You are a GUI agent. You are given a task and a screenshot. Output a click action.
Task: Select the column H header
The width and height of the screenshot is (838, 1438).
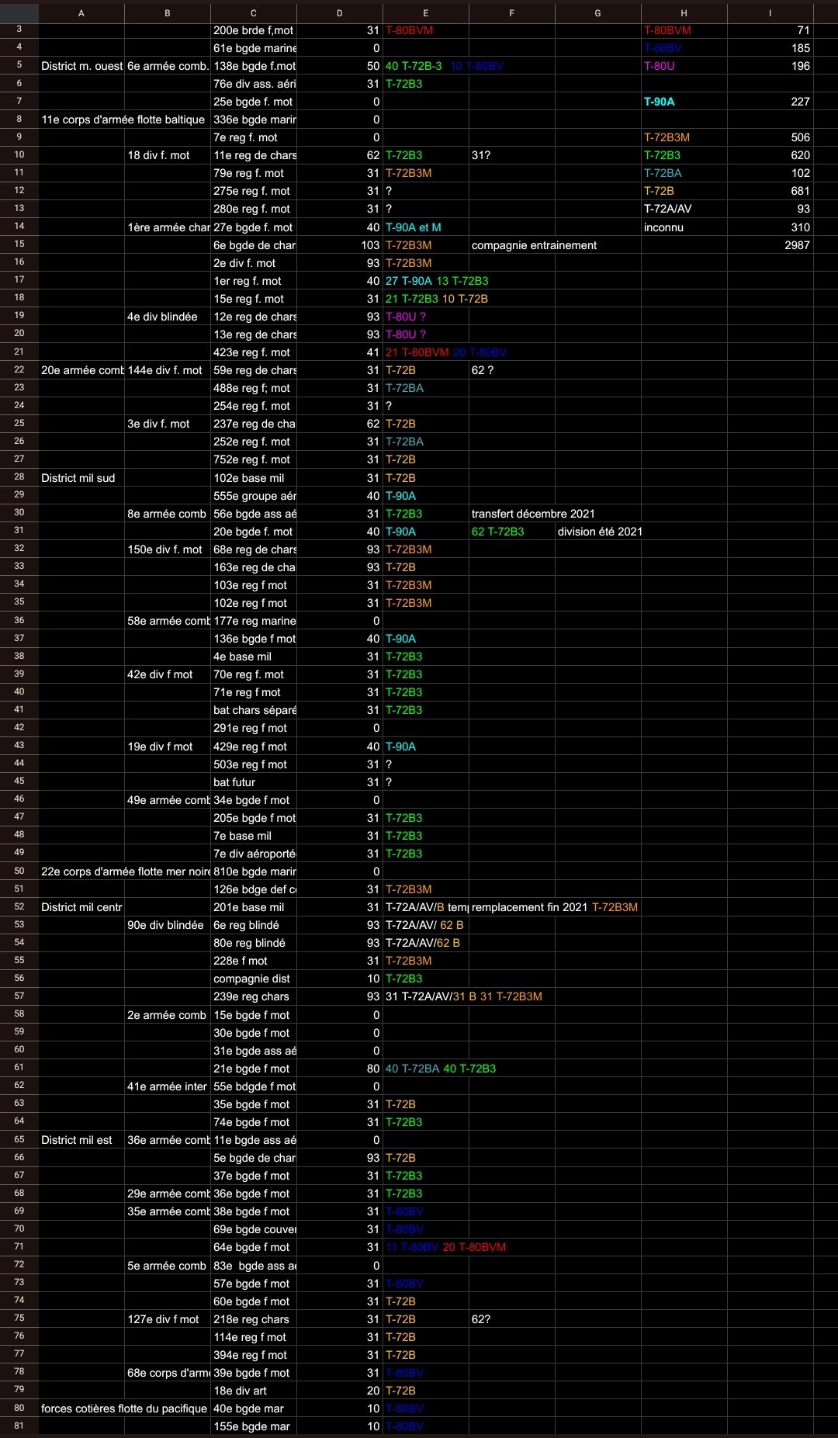[684, 13]
